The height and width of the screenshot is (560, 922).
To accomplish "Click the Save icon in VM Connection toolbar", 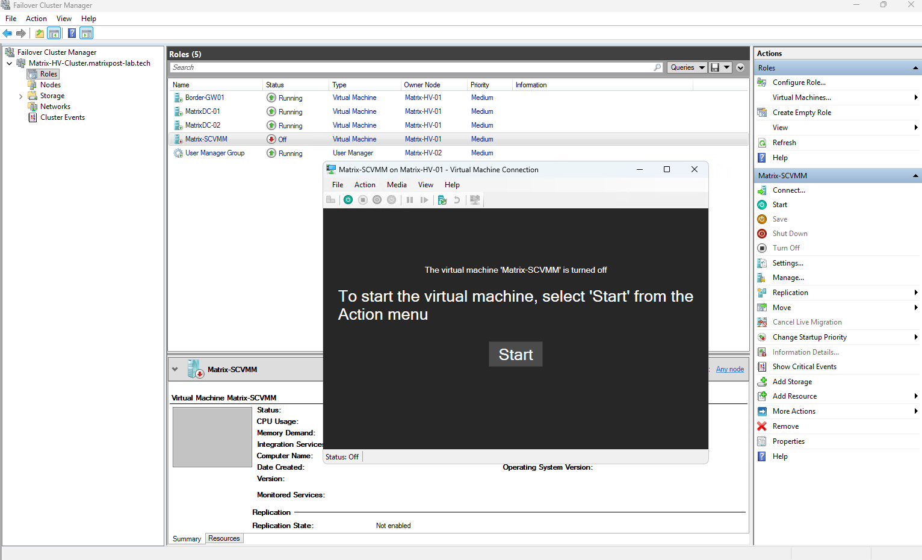I will tap(392, 200).
